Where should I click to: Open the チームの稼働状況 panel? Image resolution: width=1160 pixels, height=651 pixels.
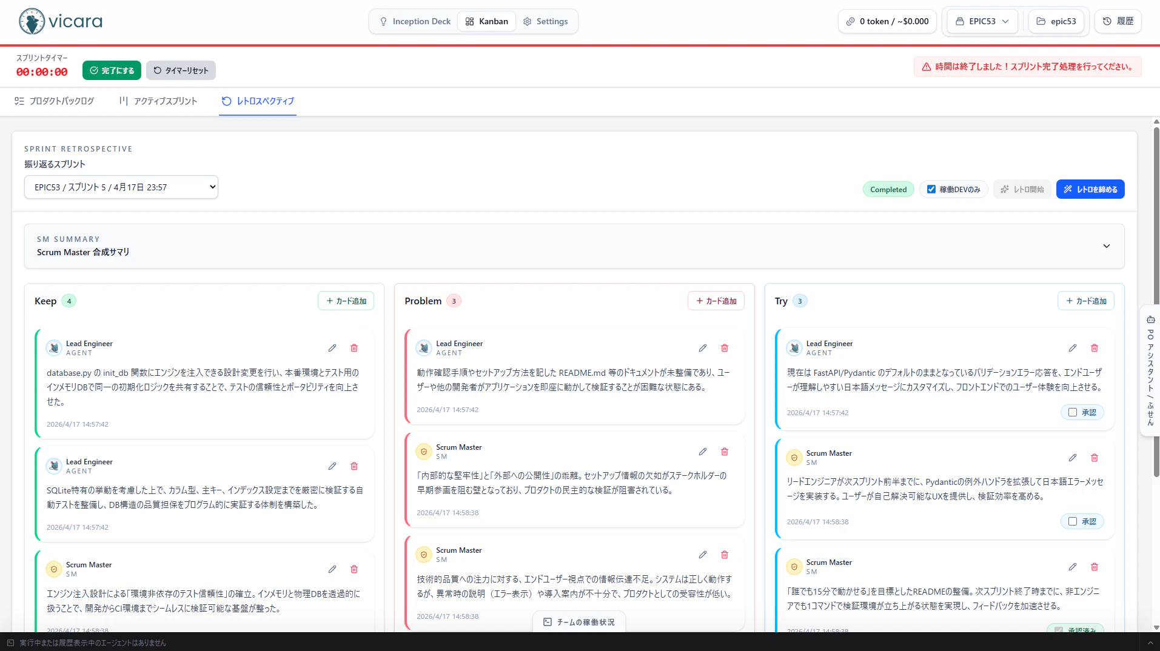[x=579, y=622]
